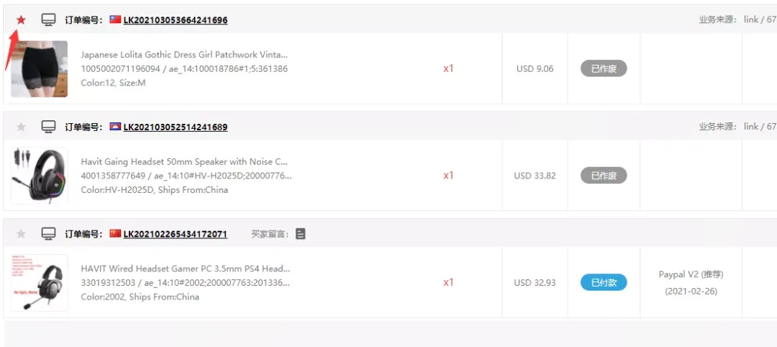
Task: Open buyer message note icon
Action: 300,234
